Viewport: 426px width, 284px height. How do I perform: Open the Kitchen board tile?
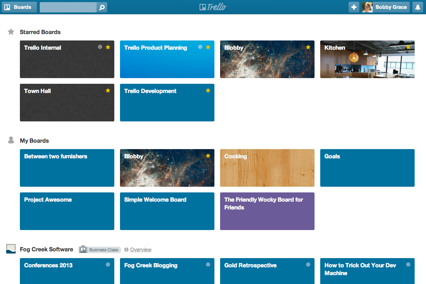tap(367, 59)
